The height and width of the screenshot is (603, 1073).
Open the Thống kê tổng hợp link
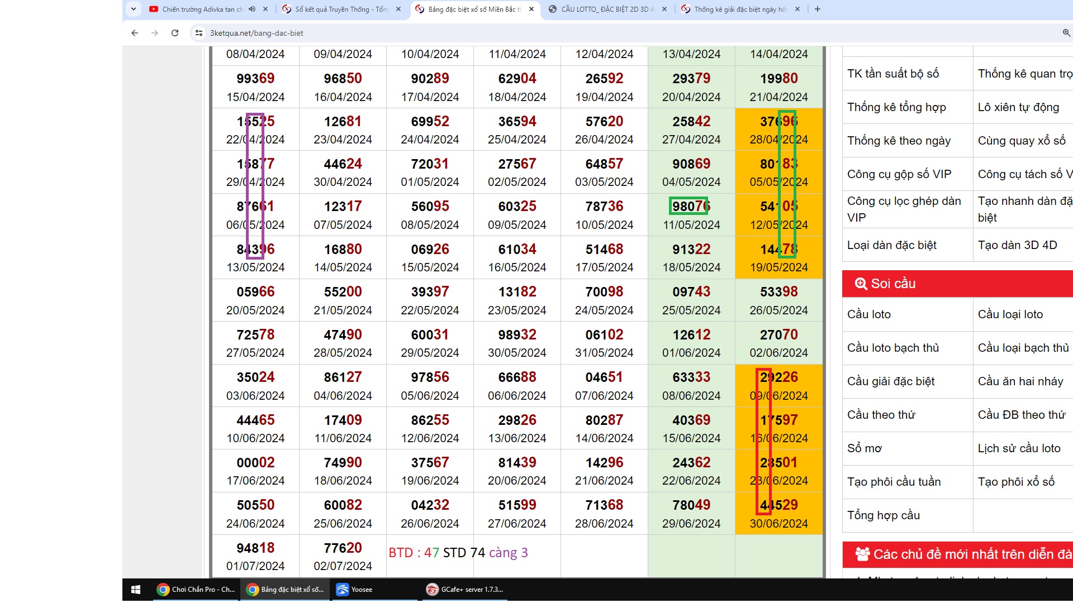[x=896, y=107]
